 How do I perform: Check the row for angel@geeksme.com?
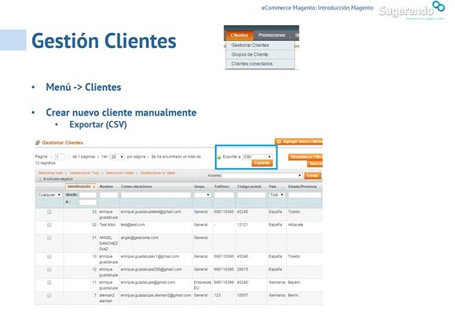(x=49, y=238)
